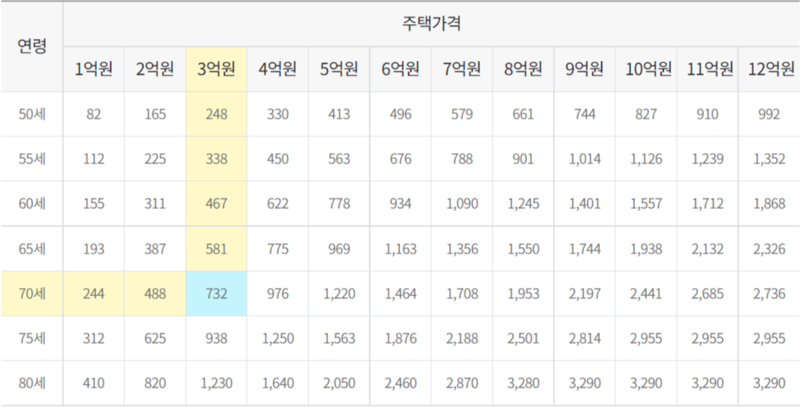Screen dimensions: 802x408
Task: Click the 193 cell in 65세 row
Action: click(93, 249)
